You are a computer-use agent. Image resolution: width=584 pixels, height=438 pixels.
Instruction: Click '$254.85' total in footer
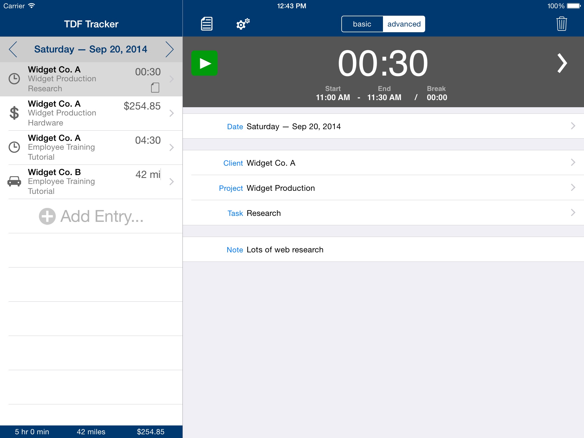pos(151,432)
